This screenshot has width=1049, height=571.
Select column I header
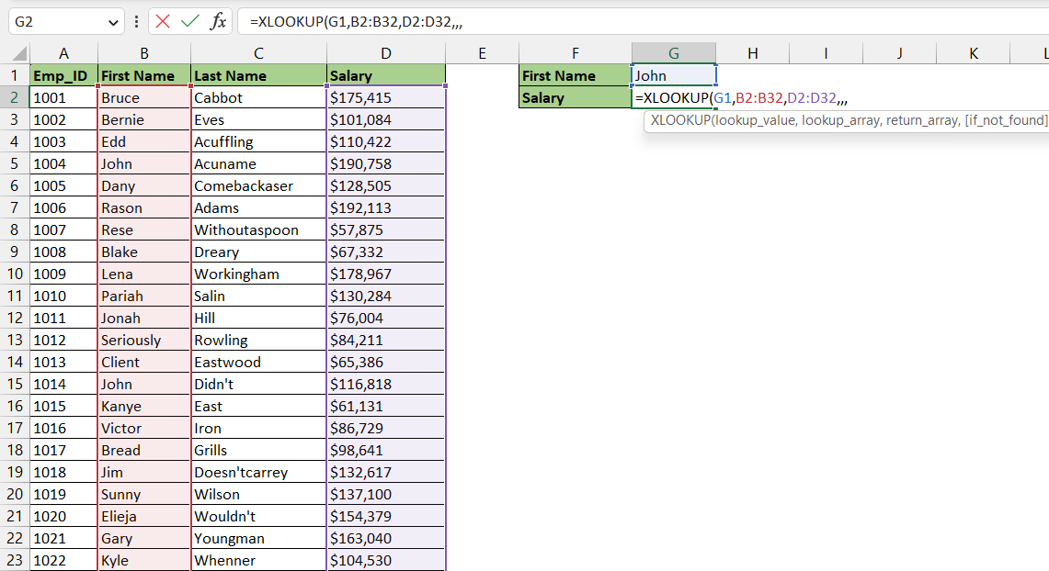click(827, 53)
